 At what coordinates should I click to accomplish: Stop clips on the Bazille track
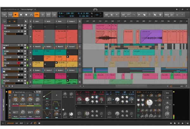[30, 76]
